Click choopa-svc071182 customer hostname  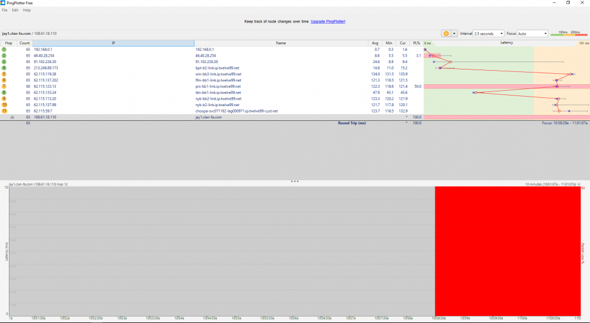point(237,111)
